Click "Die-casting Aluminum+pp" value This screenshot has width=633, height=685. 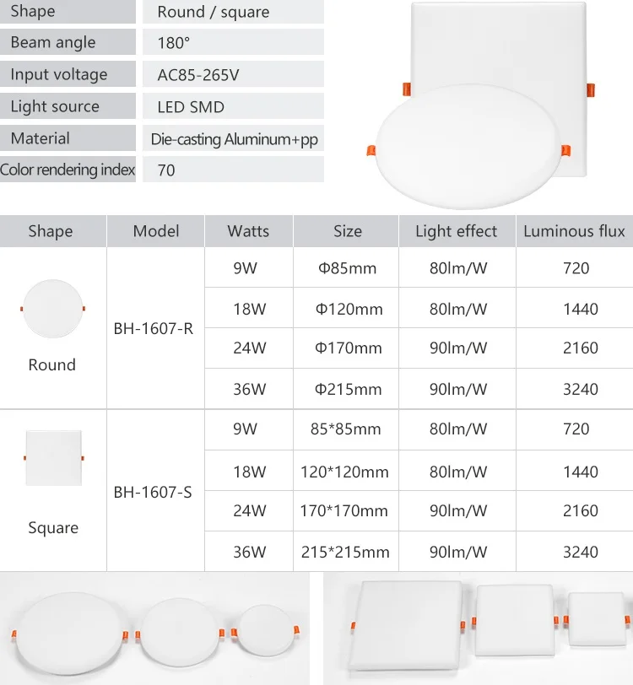[234, 139]
